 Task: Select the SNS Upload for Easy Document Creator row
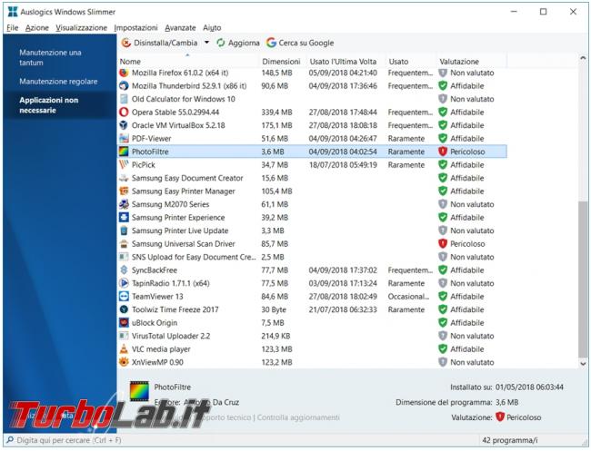coord(313,258)
